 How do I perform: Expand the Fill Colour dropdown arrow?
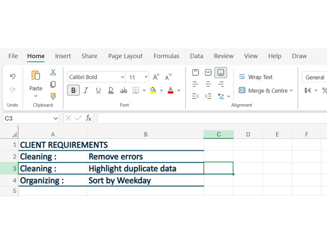[x=162, y=90]
